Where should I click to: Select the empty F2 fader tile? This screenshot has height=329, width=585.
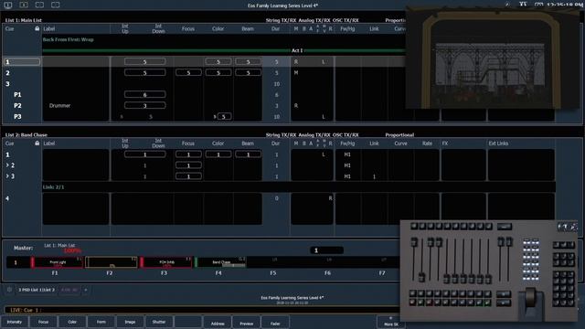tap(112, 262)
